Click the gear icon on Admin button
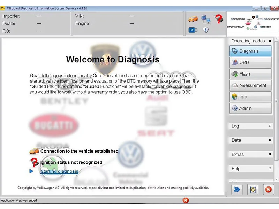Image resolution: width=279 pixels, height=209 pixels. (x=234, y=108)
